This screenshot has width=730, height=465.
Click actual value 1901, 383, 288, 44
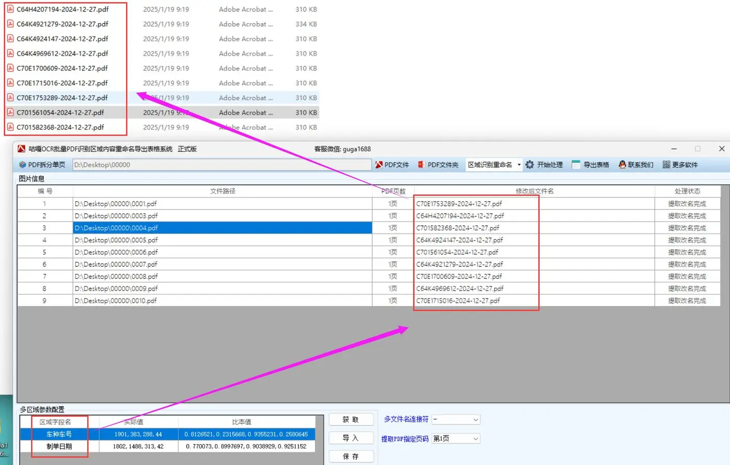(x=138, y=434)
